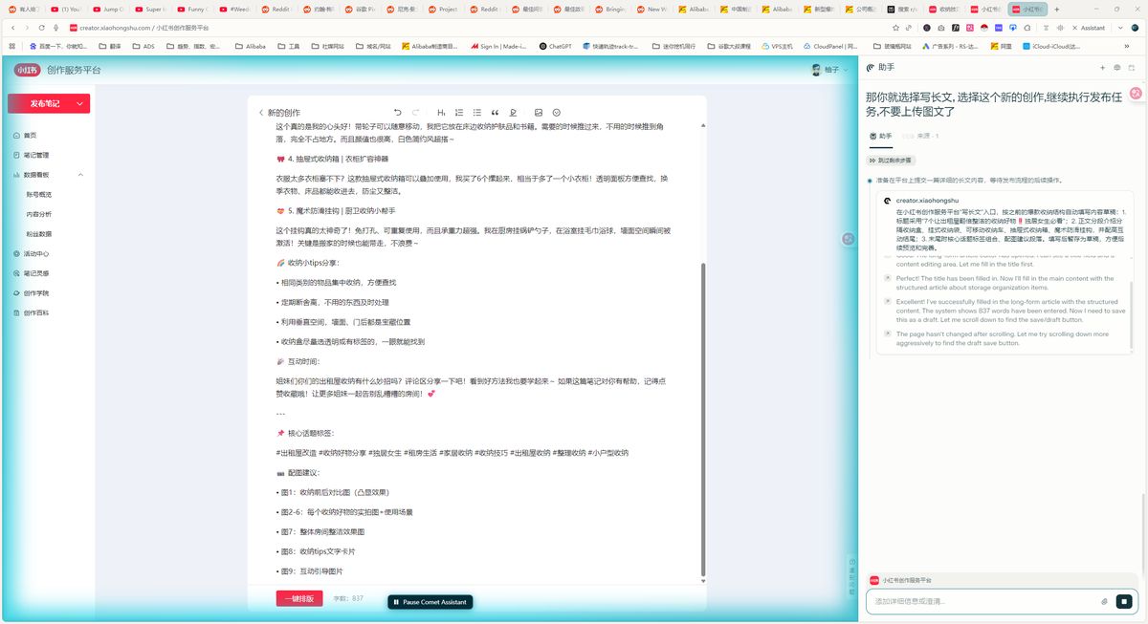This screenshot has width=1148, height=624.
Task: Click the paperclip attachment icon in chat input
Action: 1106,601
